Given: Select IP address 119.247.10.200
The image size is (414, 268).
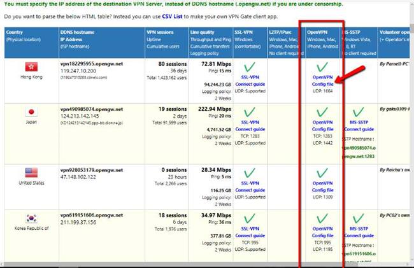Looking at the screenshot, I should tap(78, 71).
